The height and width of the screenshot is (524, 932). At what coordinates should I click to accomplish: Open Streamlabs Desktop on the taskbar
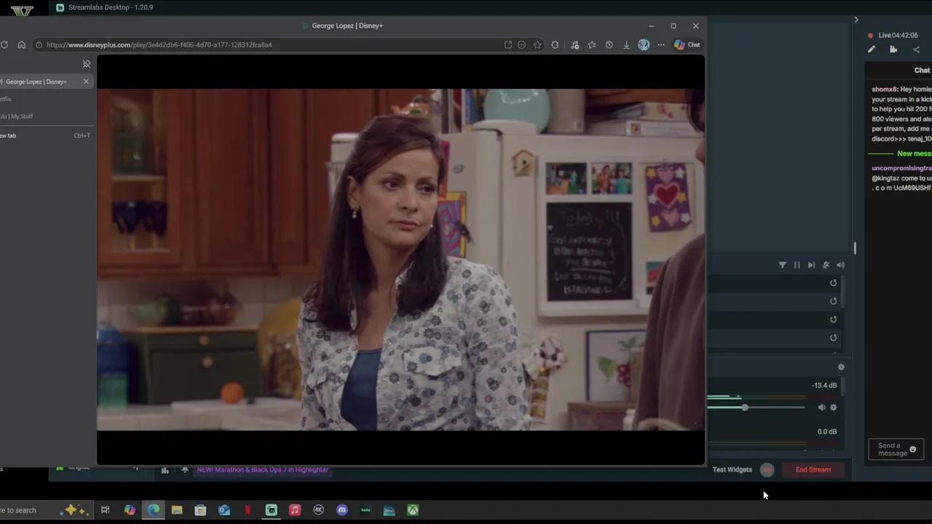coord(272,510)
